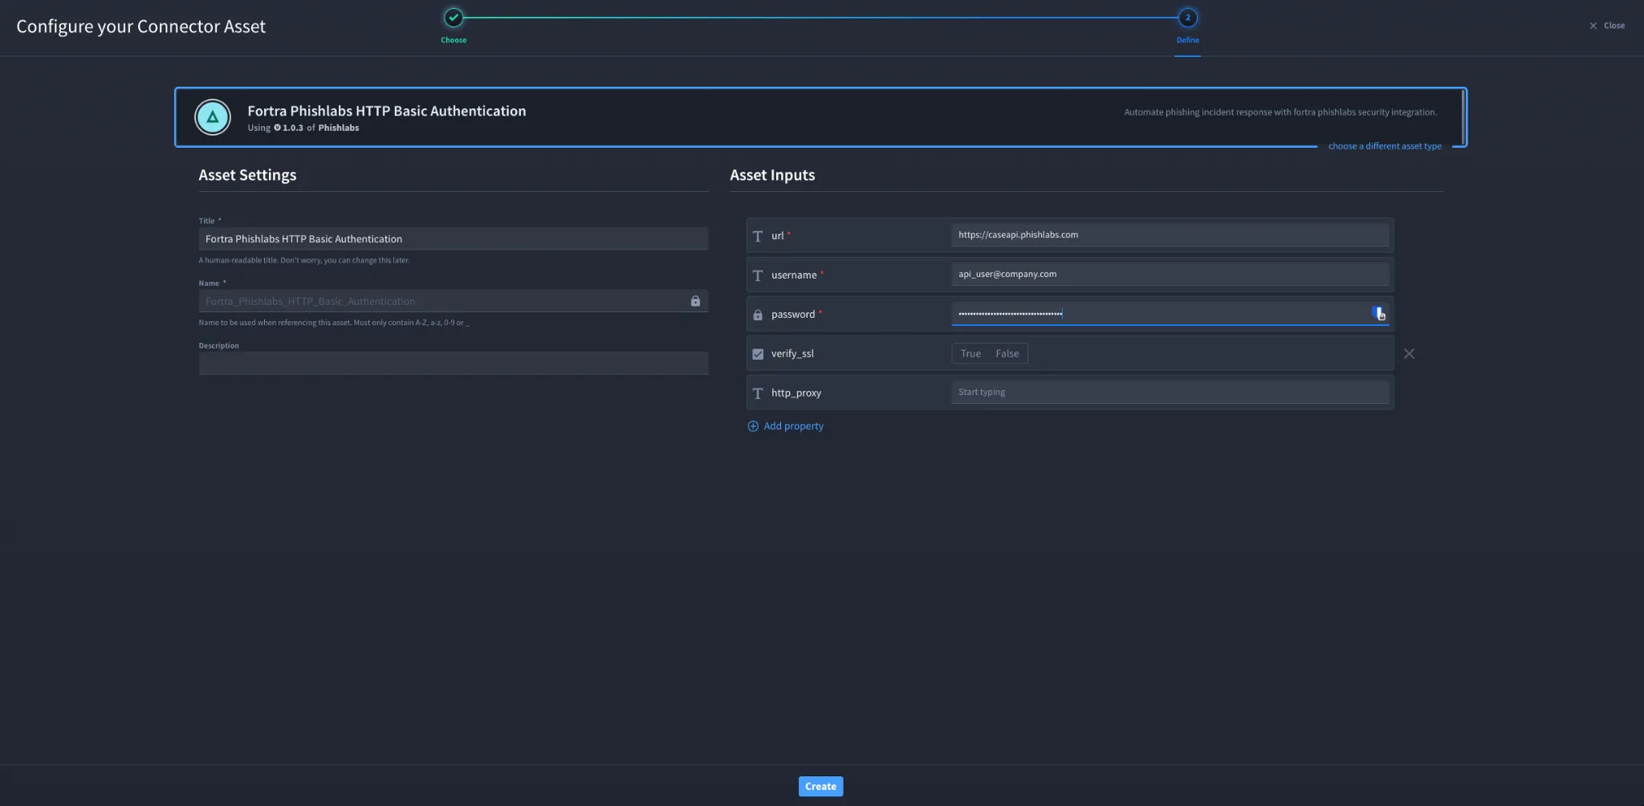Click the checkmark icon of Choose step
Viewport: 1644px width, 806px height.
pos(454,18)
